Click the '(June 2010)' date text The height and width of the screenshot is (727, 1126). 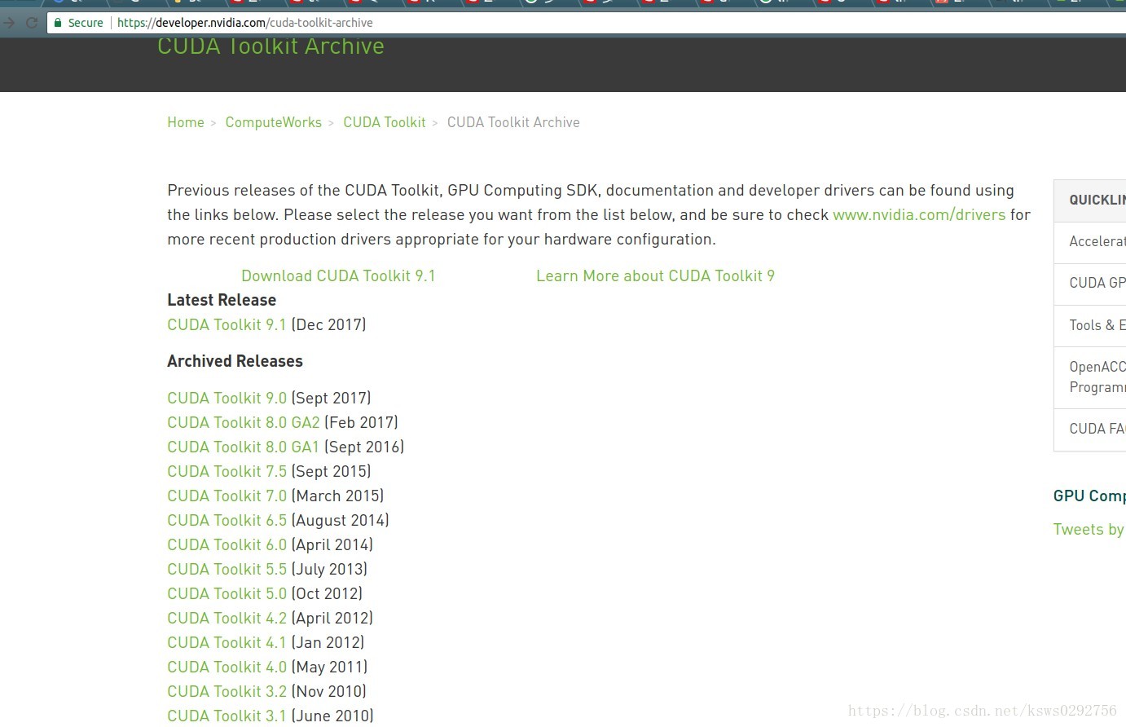point(332,716)
